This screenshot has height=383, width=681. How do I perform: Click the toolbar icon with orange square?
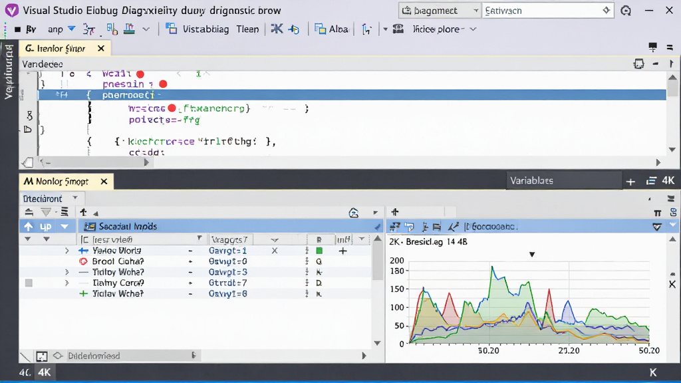click(x=112, y=29)
